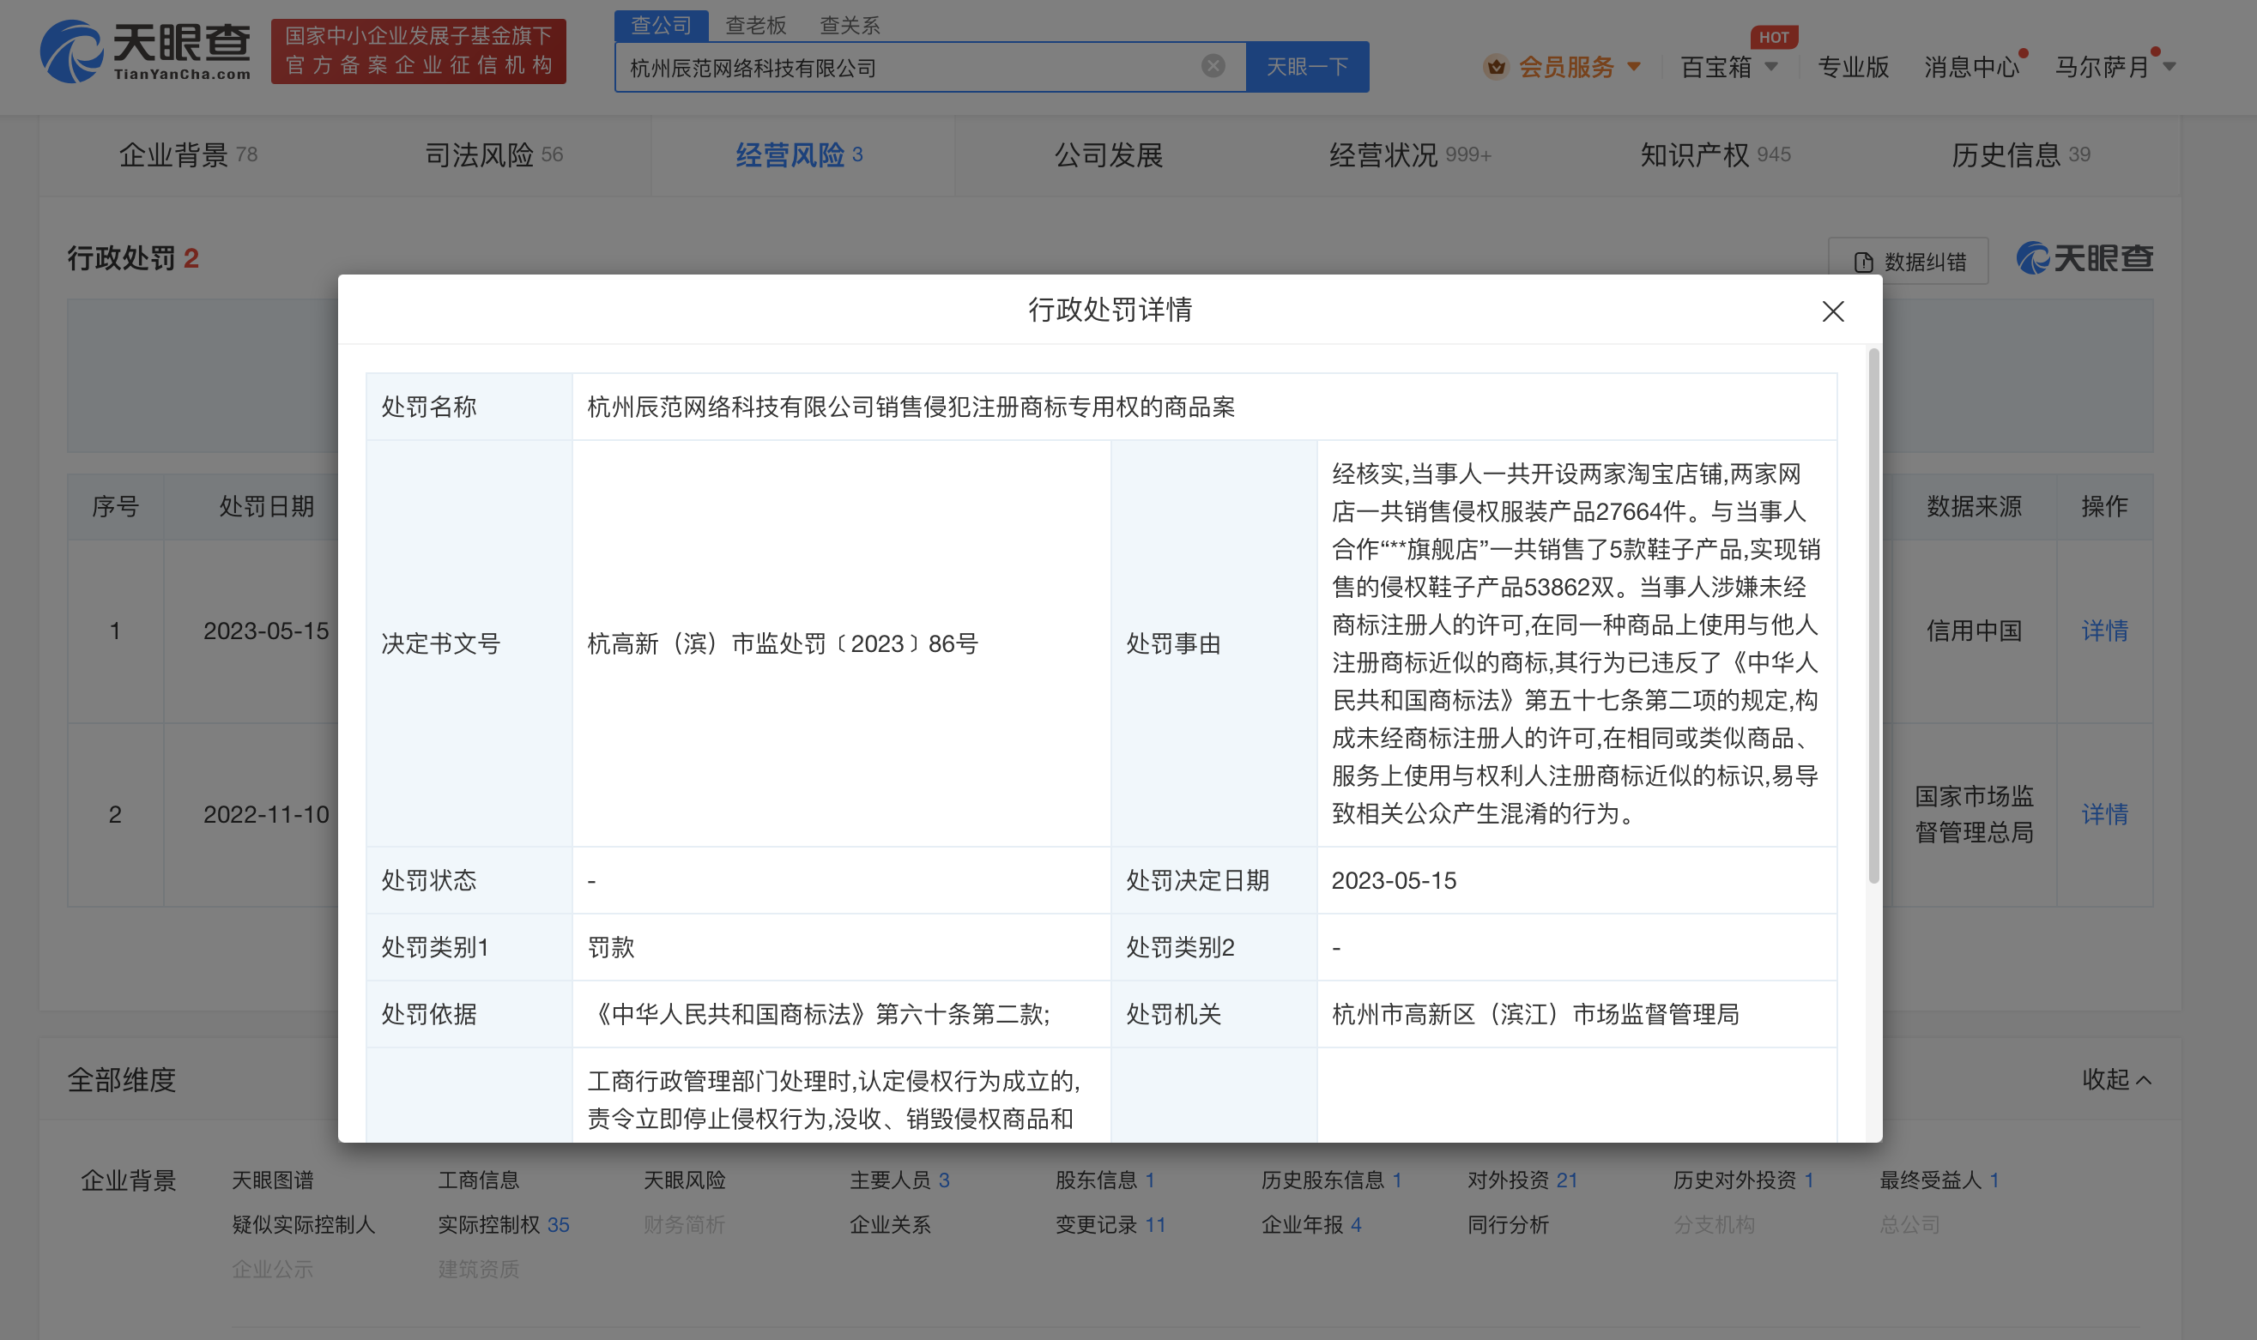The width and height of the screenshot is (2257, 1340).
Task: Open the 马尔萨月 user menu arrow
Action: (2169, 66)
